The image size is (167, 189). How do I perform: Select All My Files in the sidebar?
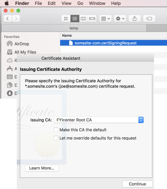(x=22, y=52)
